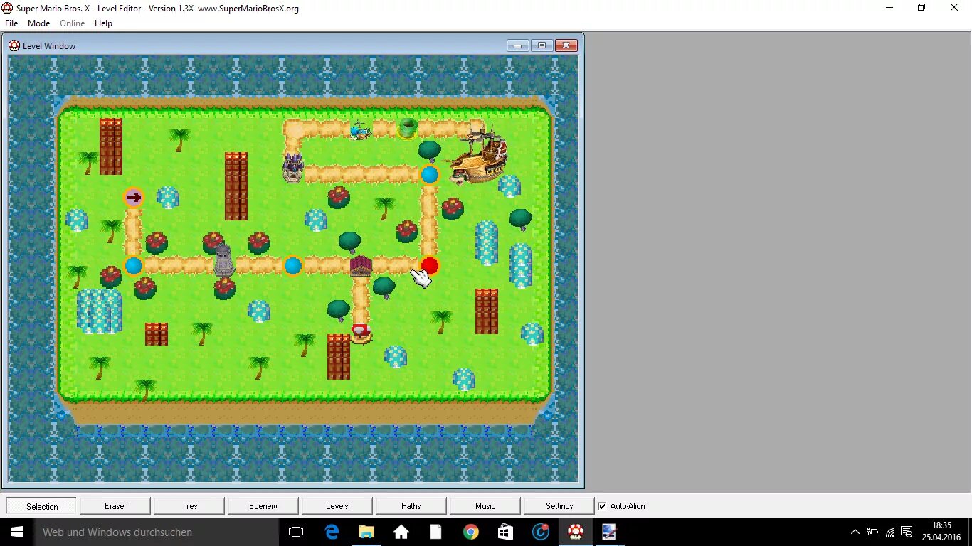Open the Windows Store taskbar icon

click(505, 532)
